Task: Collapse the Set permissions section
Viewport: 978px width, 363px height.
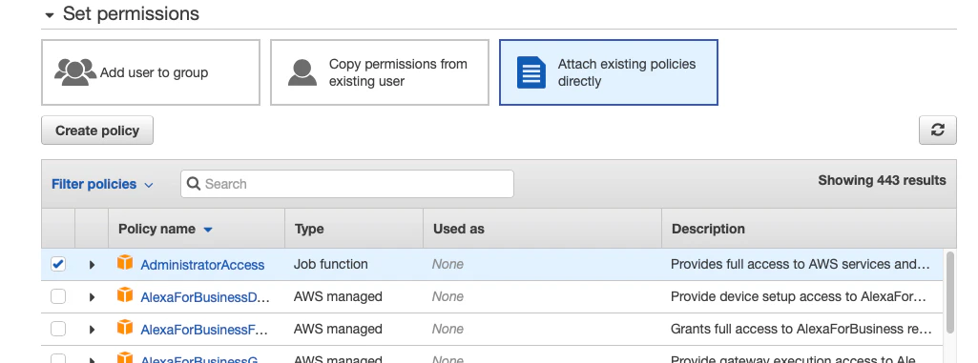Action: pyautogui.click(x=50, y=15)
